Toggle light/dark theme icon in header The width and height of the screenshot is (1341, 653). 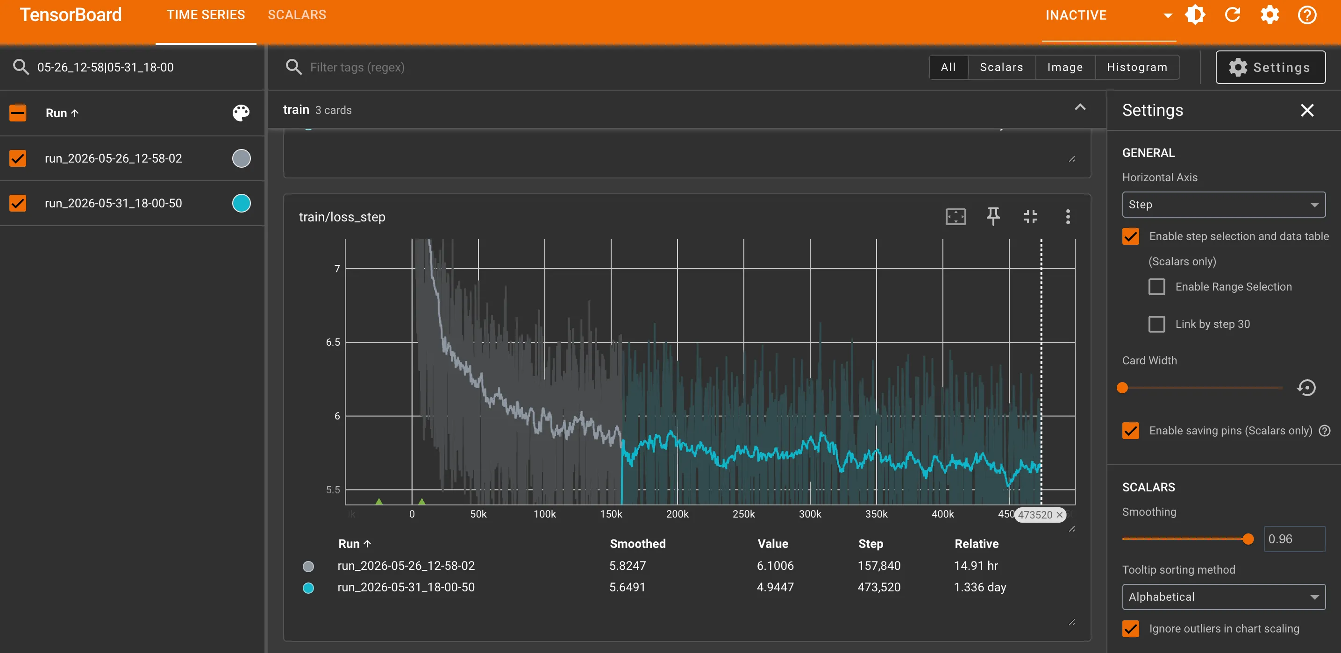[x=1195, y=14]
